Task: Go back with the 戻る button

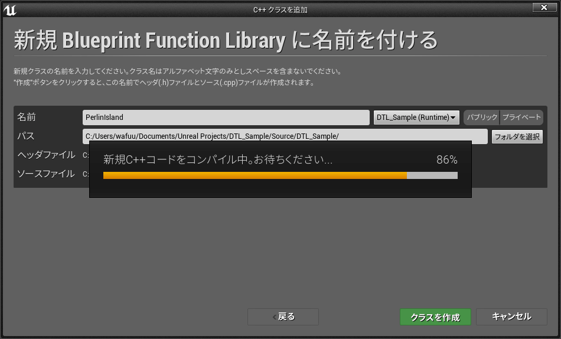Action: (x=283, y=317)
